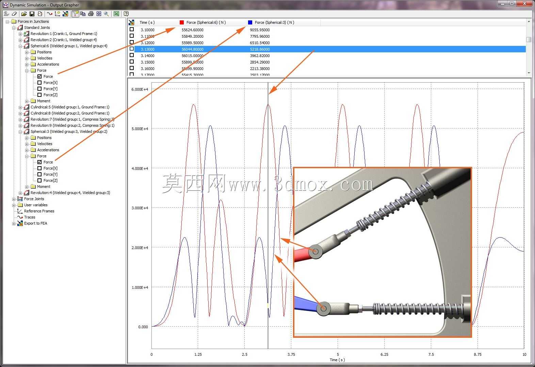Click the window title bar icon
Viewport: 535px width, 367px height.
click(x=5, y=5)
